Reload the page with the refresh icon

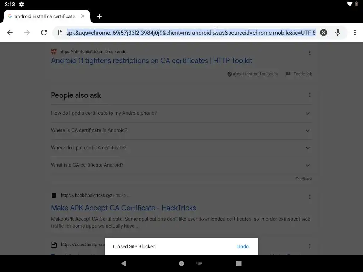click(x=44, y=33)
